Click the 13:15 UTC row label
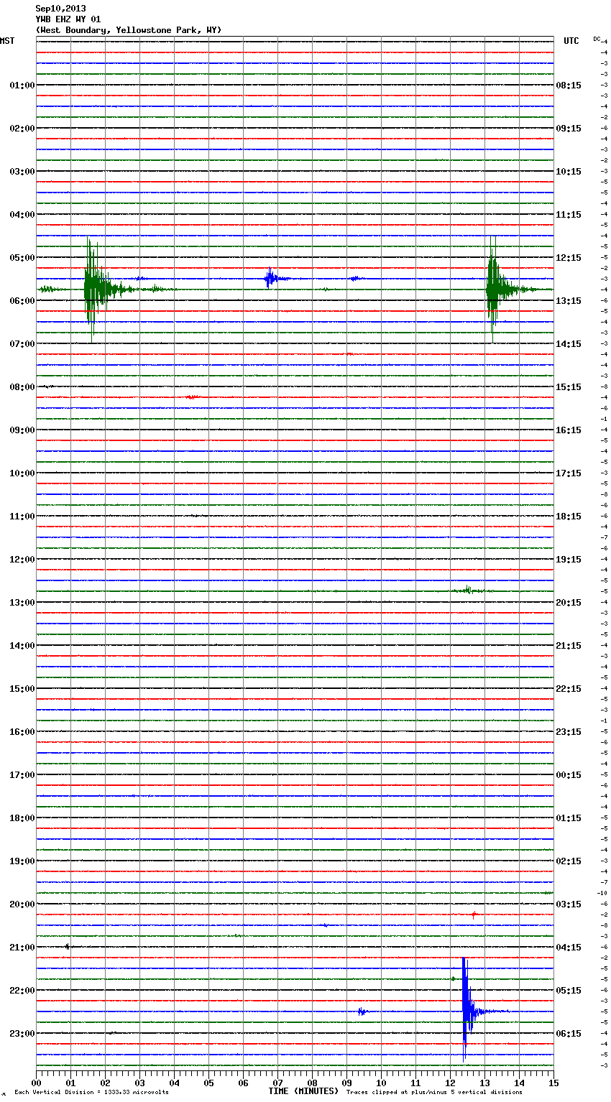 tap(569, 301)
